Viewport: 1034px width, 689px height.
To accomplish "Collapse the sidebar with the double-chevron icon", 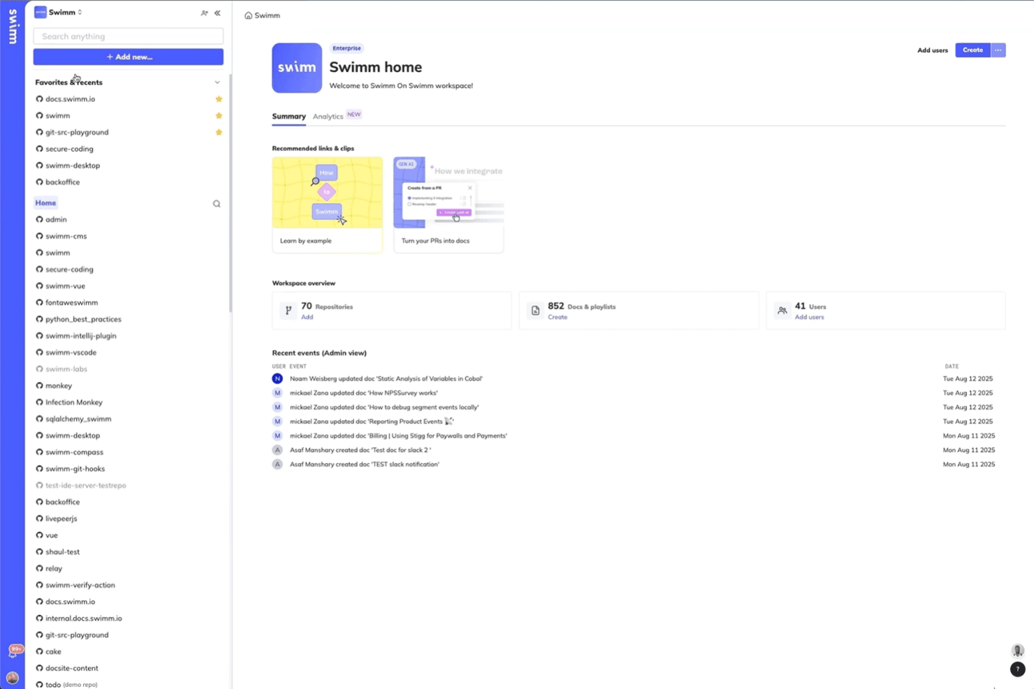I will (x=217, y=13).
